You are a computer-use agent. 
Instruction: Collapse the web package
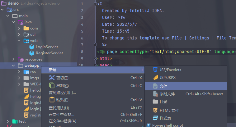[19, 41]
